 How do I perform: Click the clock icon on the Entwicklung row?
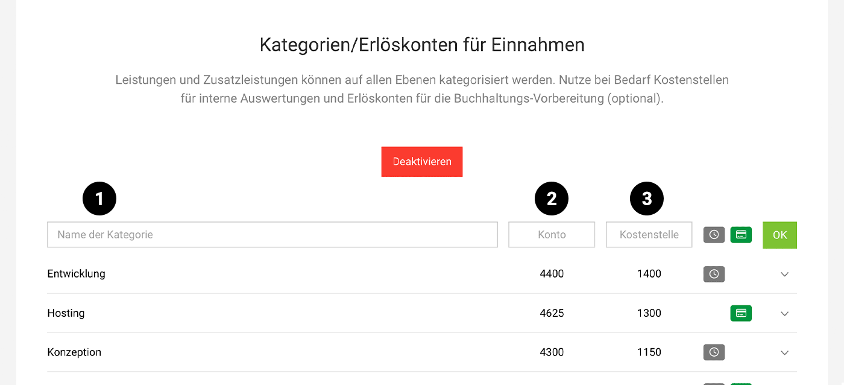click(714, 274)
